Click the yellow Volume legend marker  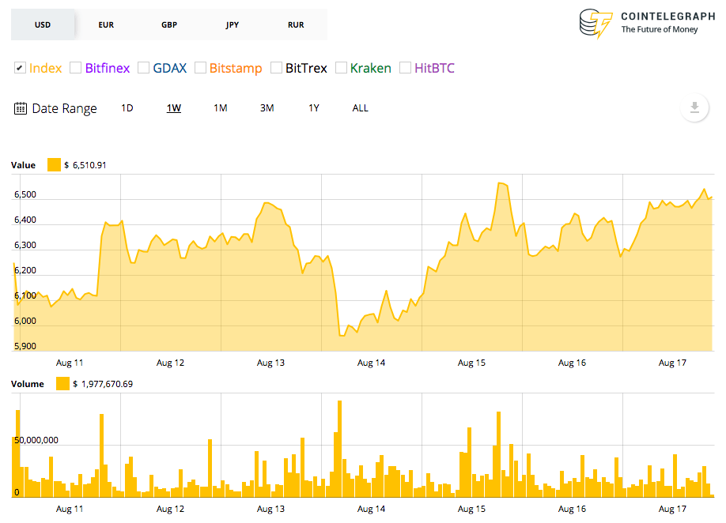point(62,384)
